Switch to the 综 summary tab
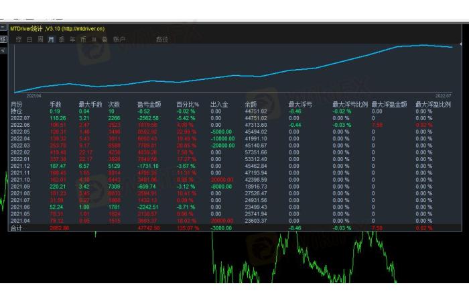The width and height of the screenshot is (469, 302). click(x=19, y=40)
